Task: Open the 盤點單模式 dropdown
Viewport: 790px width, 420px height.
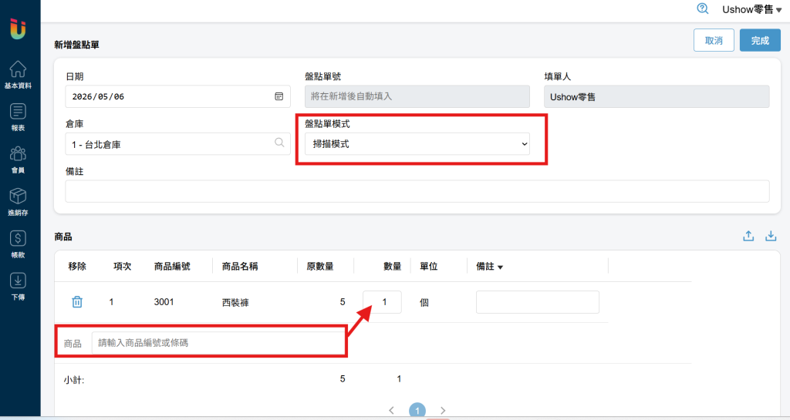Action: [x=417, y=144]
